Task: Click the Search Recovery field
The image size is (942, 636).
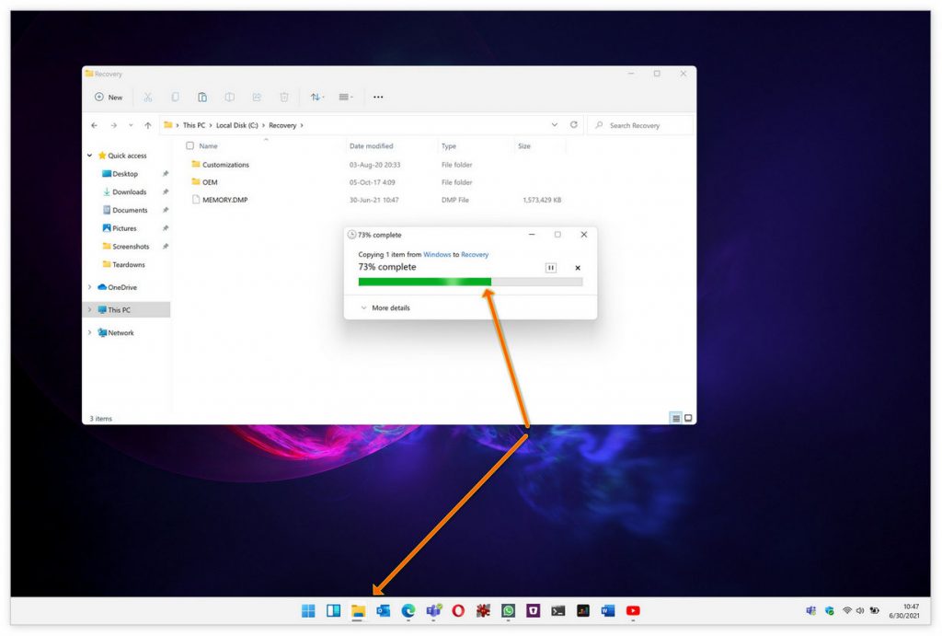Action: point(640,125)
